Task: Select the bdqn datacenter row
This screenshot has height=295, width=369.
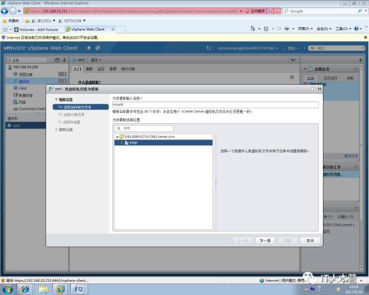Action: (163, 143)
